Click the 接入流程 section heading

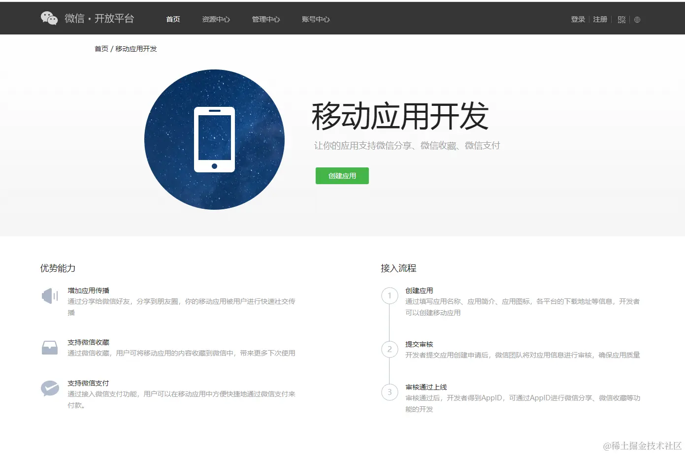pyautogui.click(x=398, y=268)
